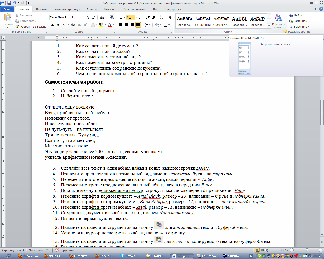324x259 pixels.
Task: Switch to the Вид tab
Action: click(x=156, y=9)
